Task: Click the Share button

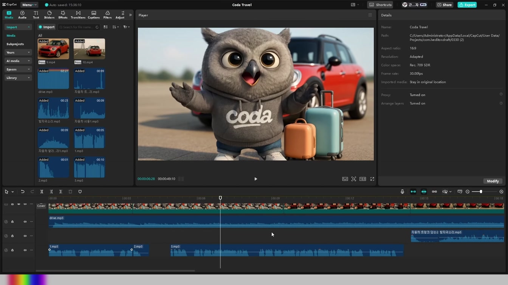Action: (444, 5)
